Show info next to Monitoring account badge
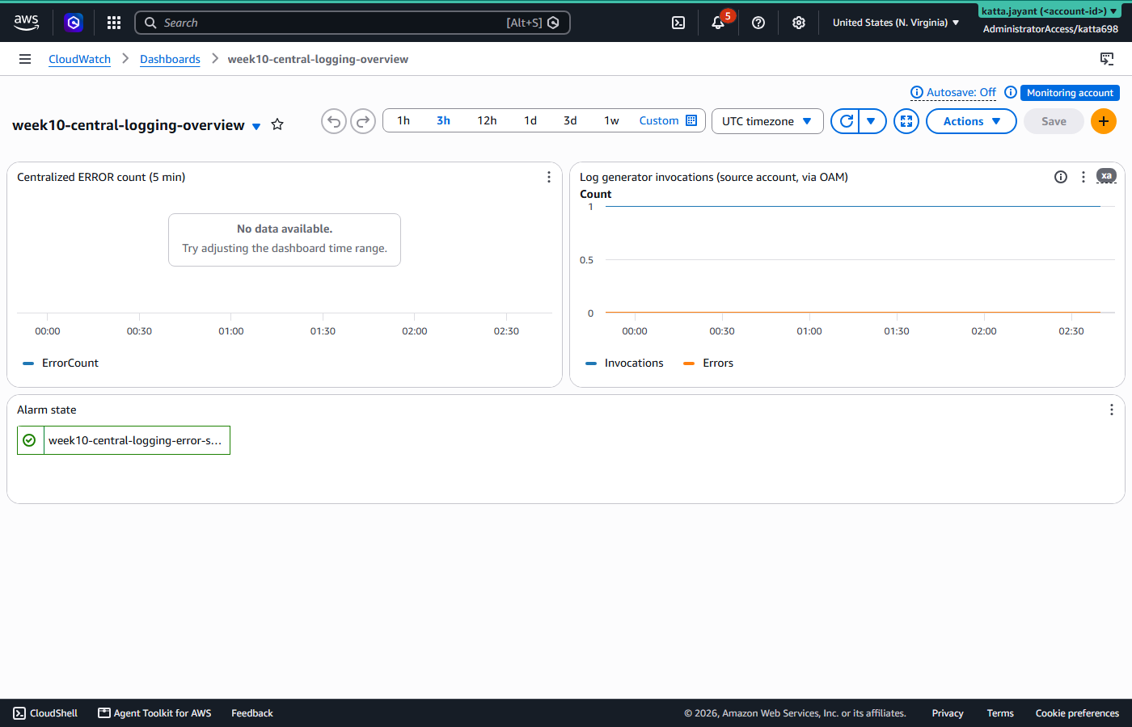 coord(1011,92)
